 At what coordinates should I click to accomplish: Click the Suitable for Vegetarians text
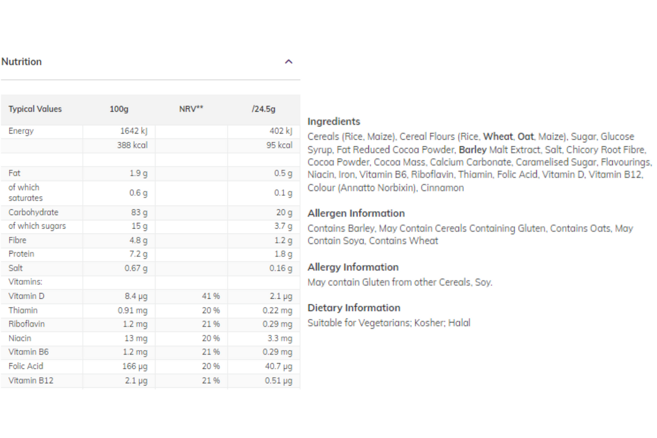click(x=358, y=323)
